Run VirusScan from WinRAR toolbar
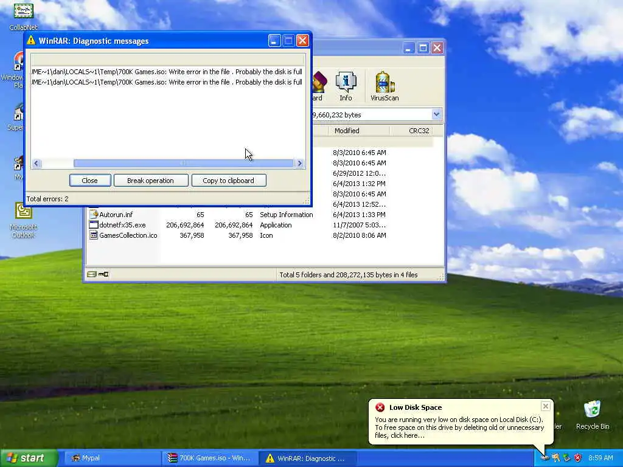Viewport: 623px width, 467px height. [x=385, y=86]
